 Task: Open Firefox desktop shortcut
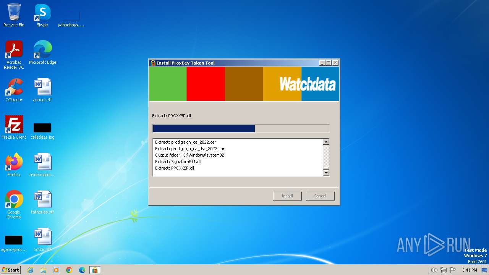(14, 165)
